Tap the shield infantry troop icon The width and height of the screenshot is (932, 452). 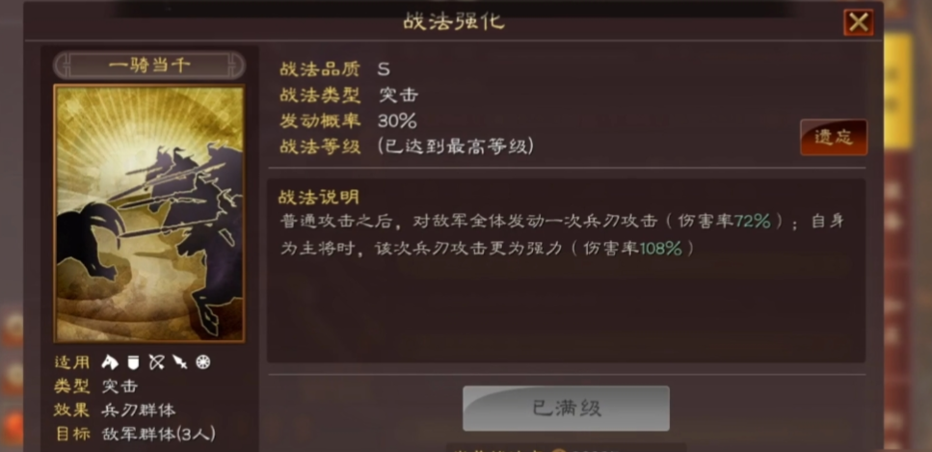coord(133,362)
